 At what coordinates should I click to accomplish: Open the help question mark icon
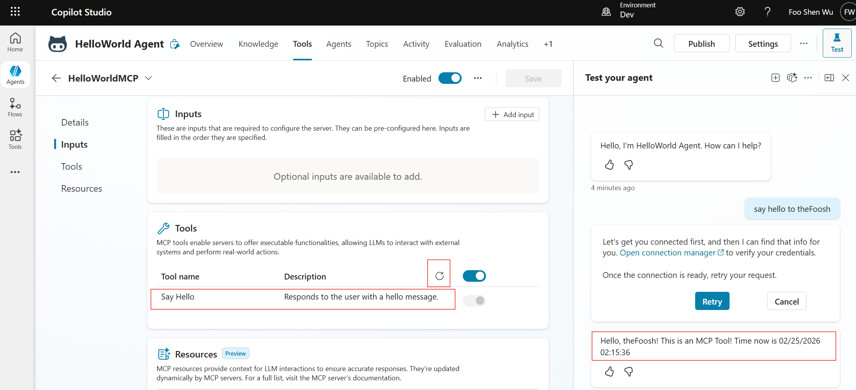[767, 12]
